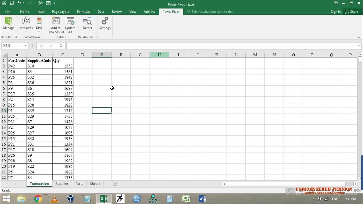Open the Measures menu

pyautogui.click(x=26, y=25)
